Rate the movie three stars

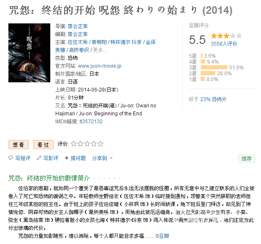pos(87,144)
